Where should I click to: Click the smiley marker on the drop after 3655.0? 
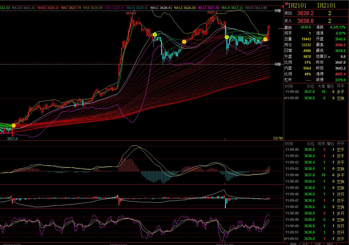click(x=227, y=37)
